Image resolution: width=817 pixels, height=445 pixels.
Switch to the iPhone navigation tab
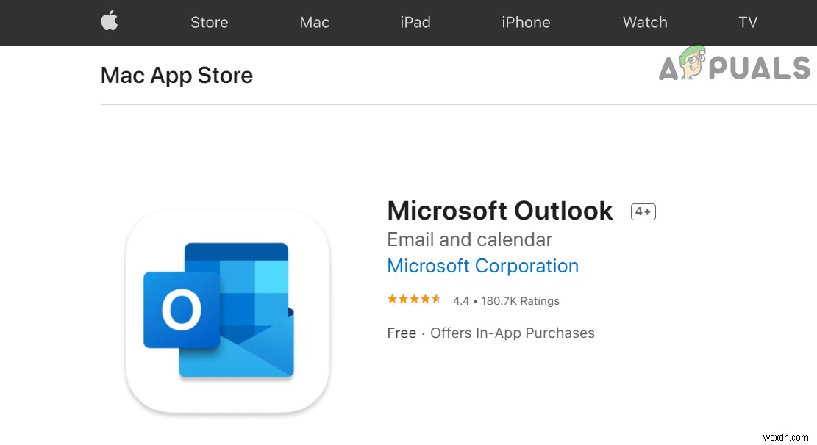526,22
